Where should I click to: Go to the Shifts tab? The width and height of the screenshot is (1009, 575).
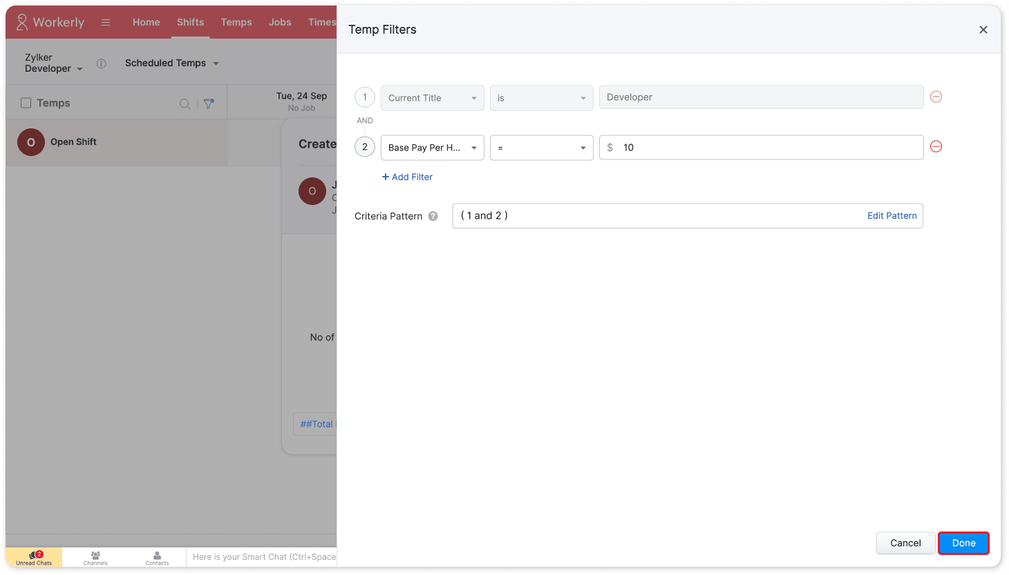[x=190, y=22]
